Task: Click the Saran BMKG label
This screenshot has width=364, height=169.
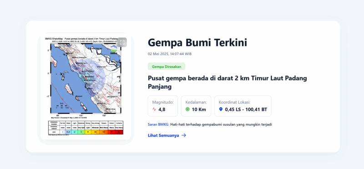Action: 158,124
